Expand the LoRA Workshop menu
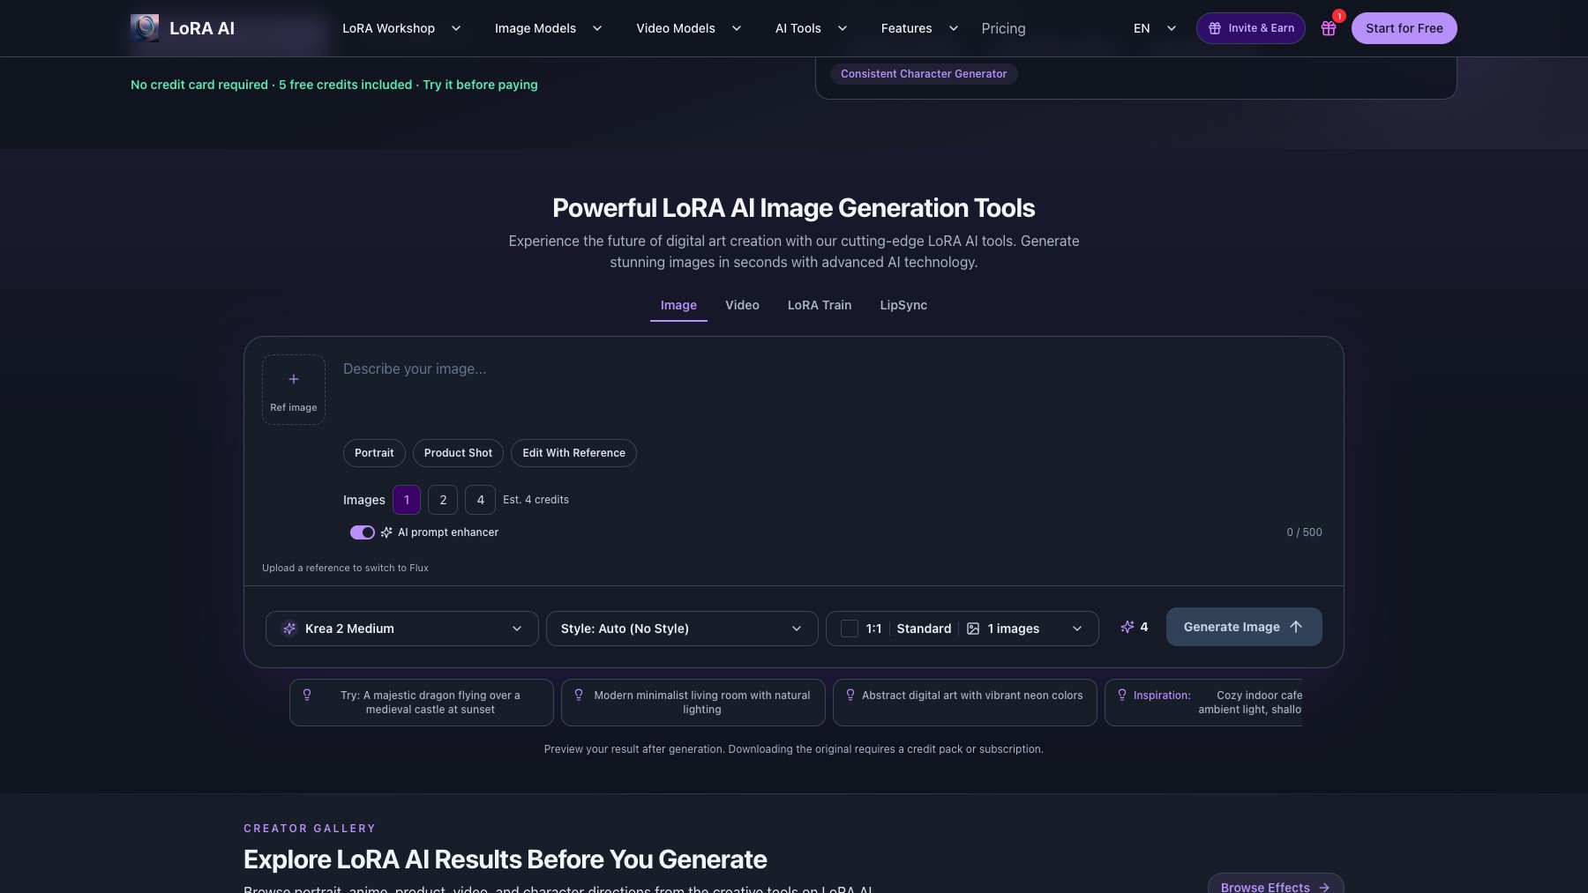The image size is (1588, 893). [x=401, y=28]
